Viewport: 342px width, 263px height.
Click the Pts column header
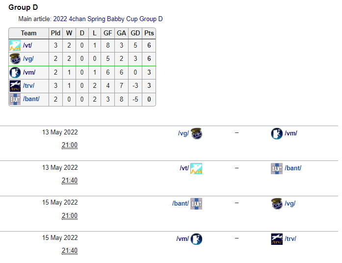(149, 33)
